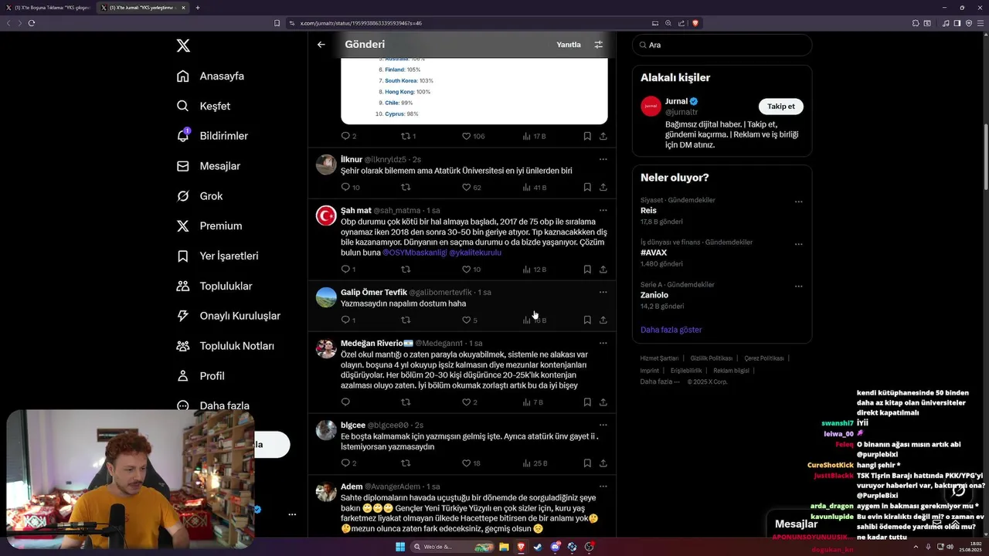The width and height of the screenshot is (989, 556).
Task: Open more options for Zaniolo trend
Action: pyautogui.click(x=799, y=286)
